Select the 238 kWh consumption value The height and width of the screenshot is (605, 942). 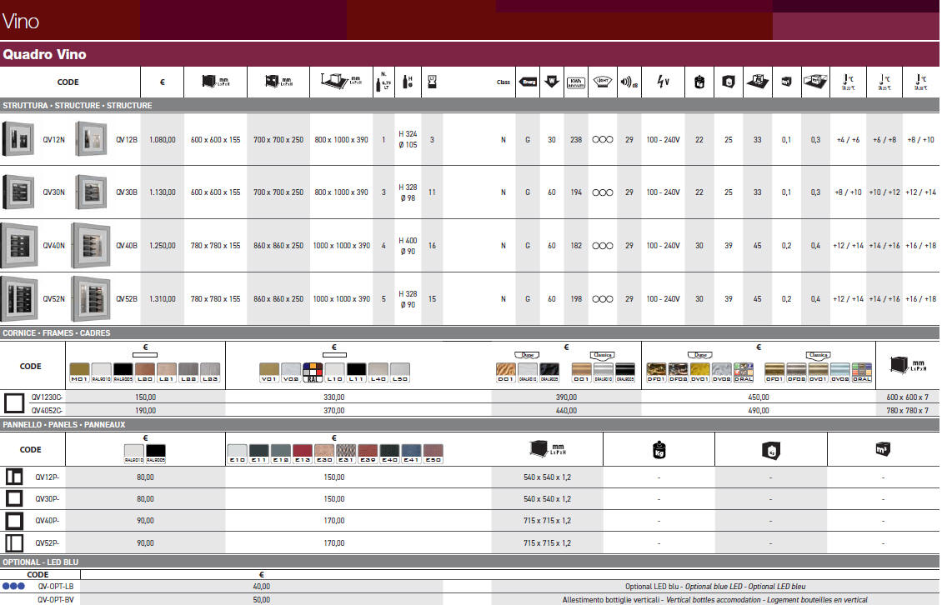576,140
